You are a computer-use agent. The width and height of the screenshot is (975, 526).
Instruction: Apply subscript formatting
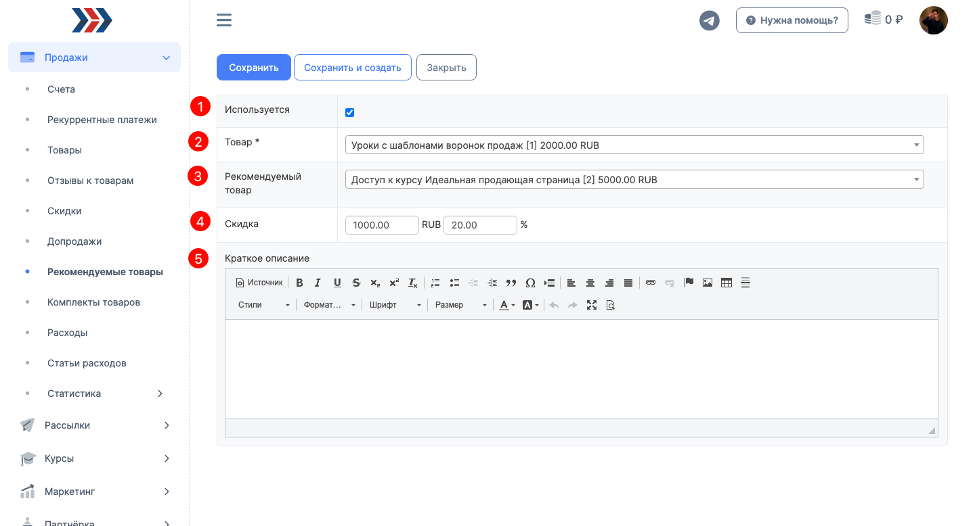374,283
